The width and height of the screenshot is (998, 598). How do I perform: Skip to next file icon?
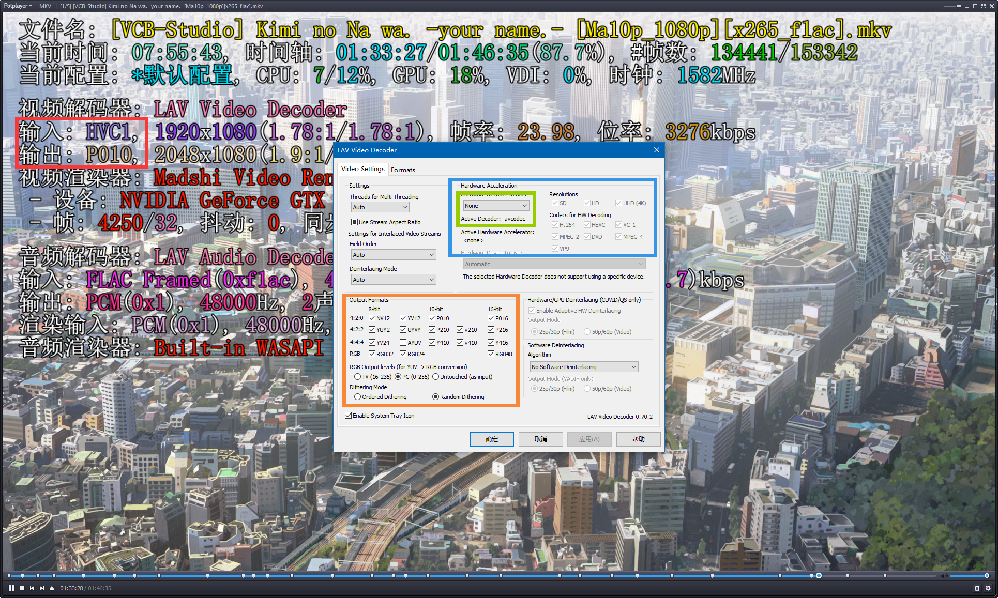pos(42,588)
